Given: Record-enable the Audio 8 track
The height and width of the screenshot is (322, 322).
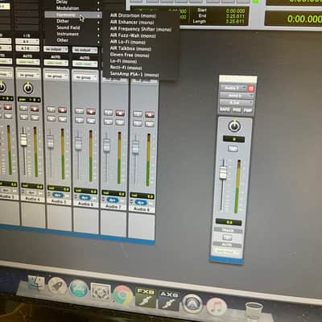Looking at the screenshot, I should pyautogui.click(x=150, y=114).
